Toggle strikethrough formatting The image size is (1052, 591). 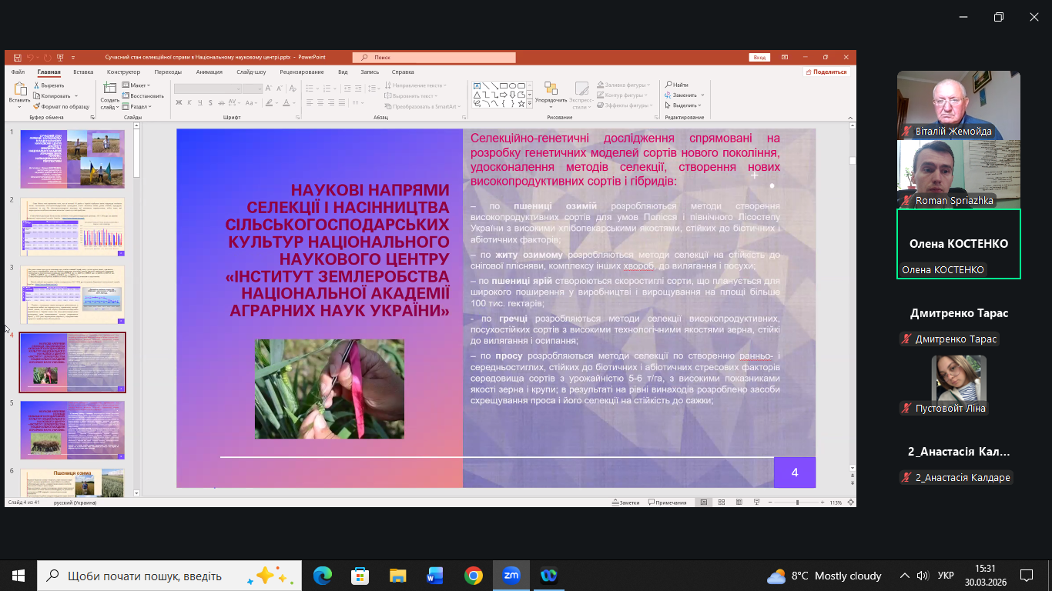click(221, 102)
